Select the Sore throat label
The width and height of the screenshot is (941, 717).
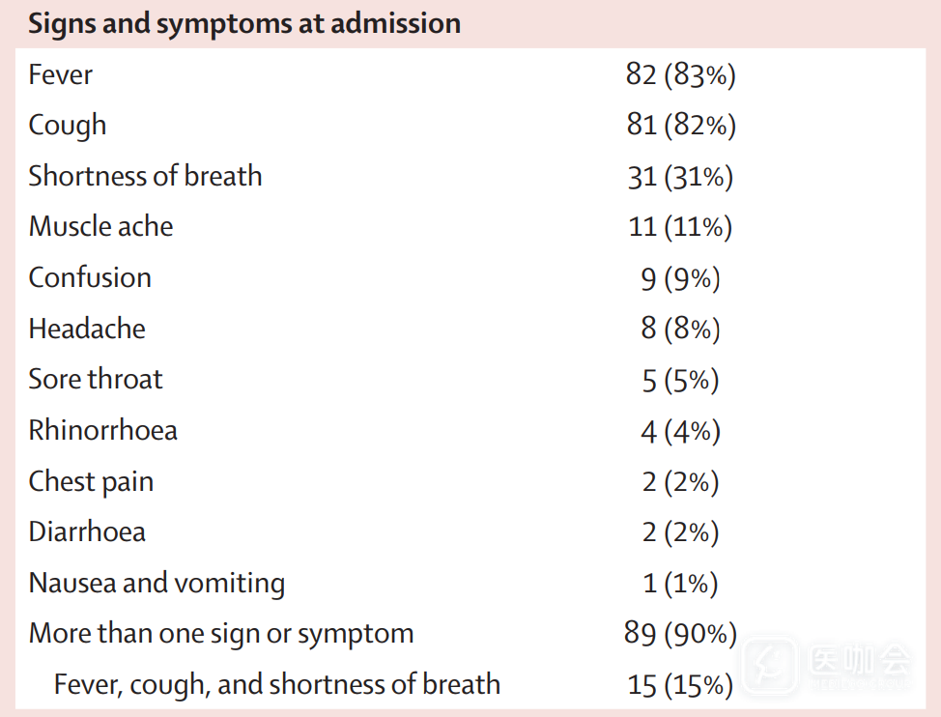[x=96, y=380]
